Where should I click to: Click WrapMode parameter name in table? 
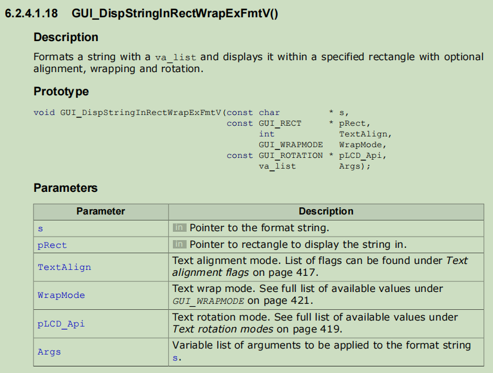61,295
